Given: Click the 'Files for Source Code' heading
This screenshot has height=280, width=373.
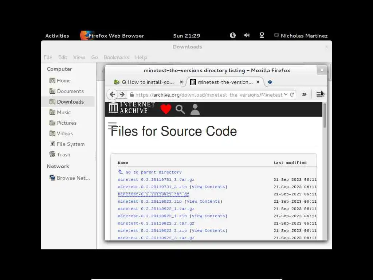Looking at the screenshot, I should click(x=174, y=131).
